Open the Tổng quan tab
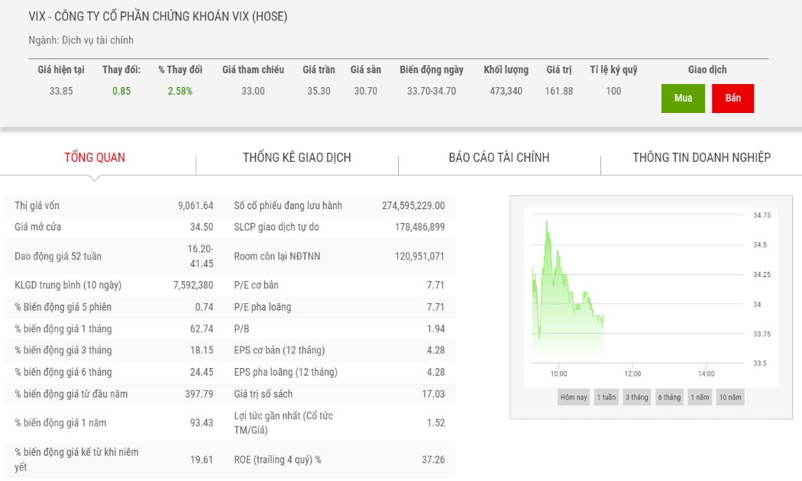Image resolution: width=802 pixels, height=481 pixels. [x=95, y=157]
